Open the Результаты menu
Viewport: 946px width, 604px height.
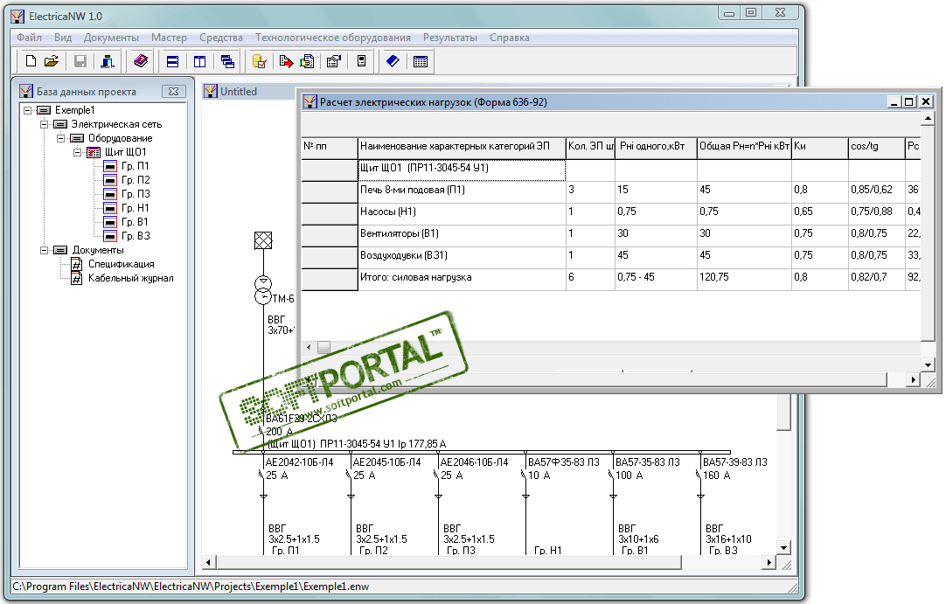[x=450, y=38]
